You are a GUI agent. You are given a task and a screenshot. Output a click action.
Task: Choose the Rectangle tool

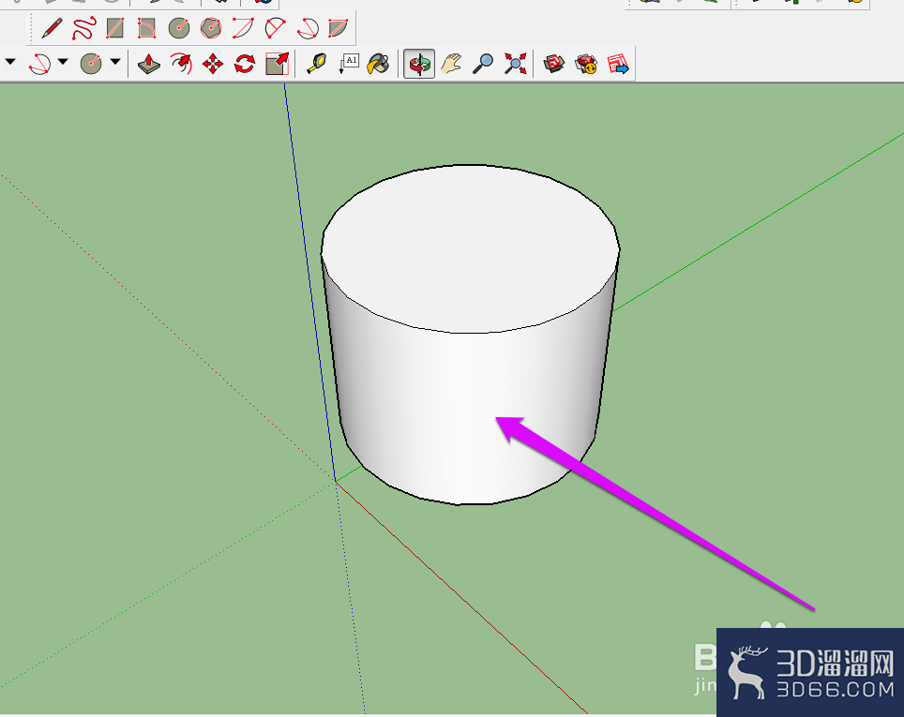click(115, 28)
